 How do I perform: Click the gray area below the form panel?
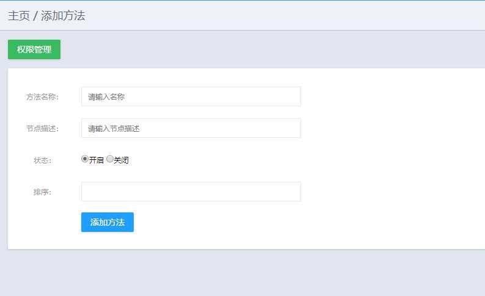click(x=244, y=273)
